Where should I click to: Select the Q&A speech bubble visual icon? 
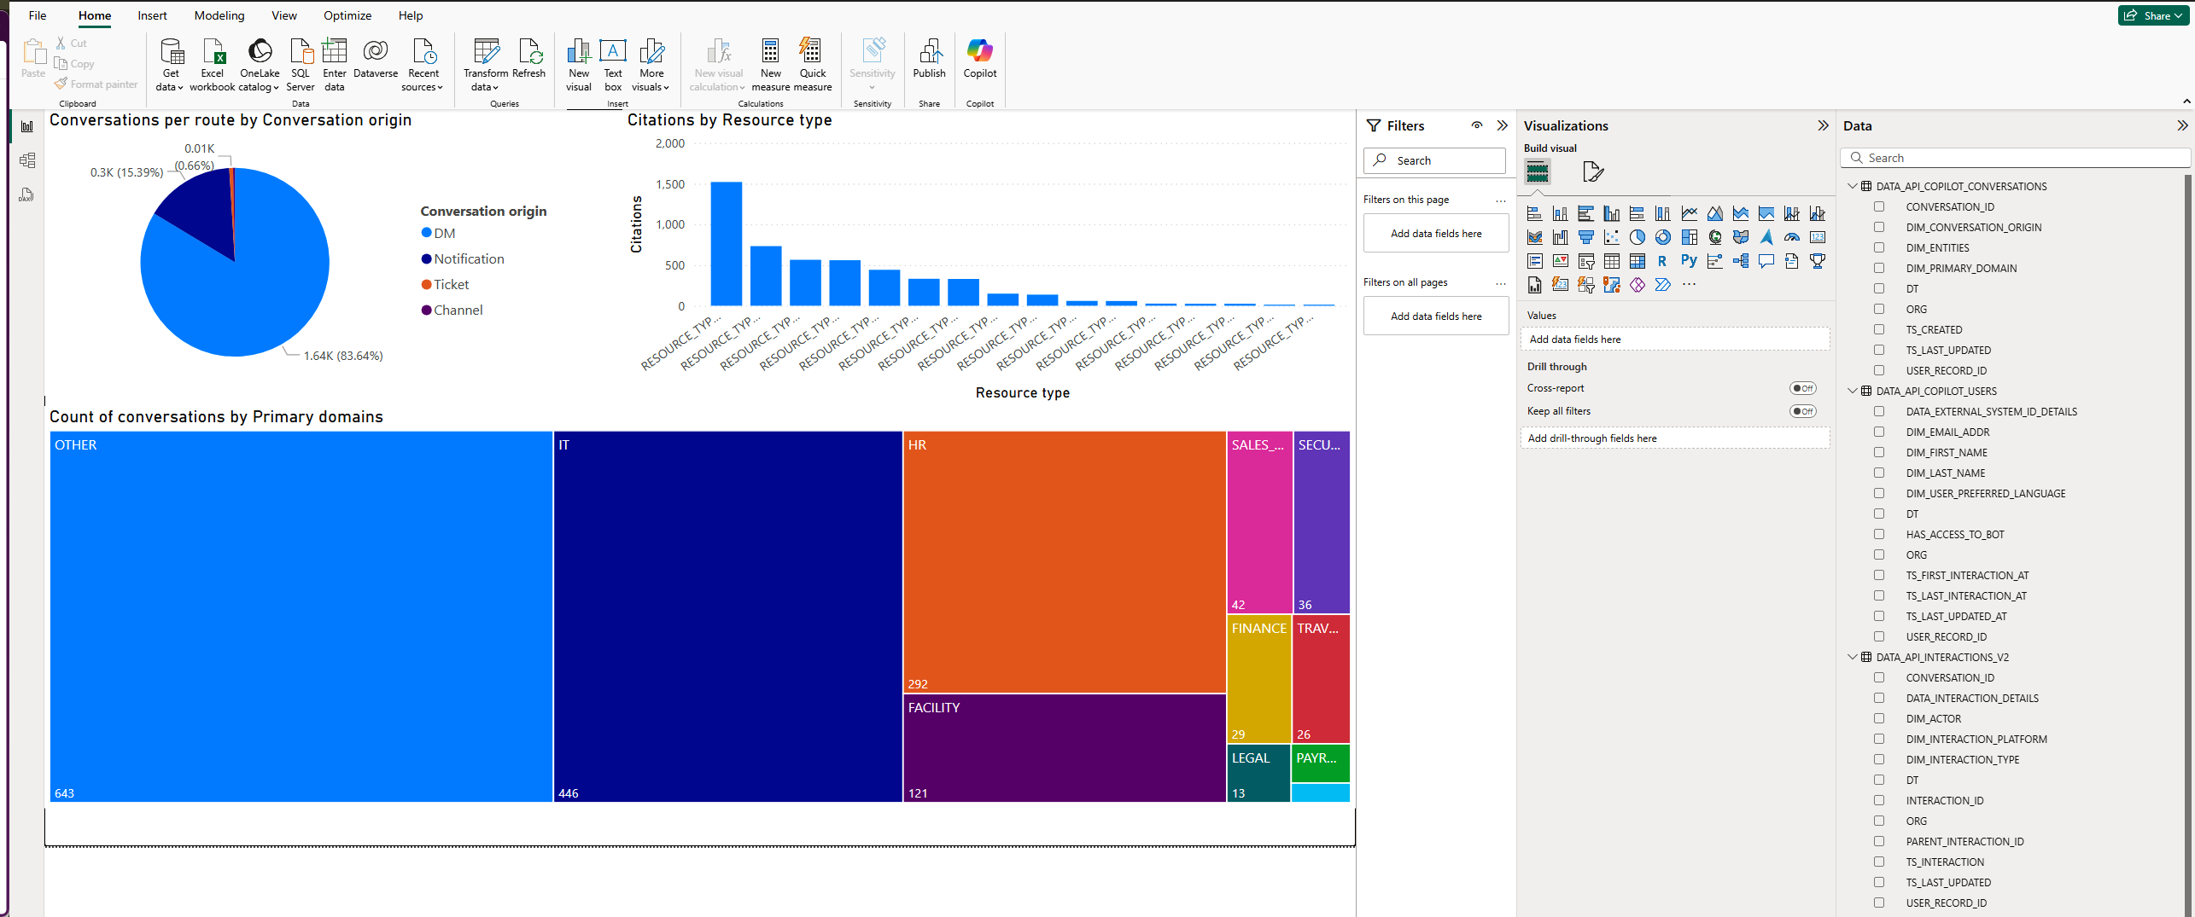(x=1766, y=261)
